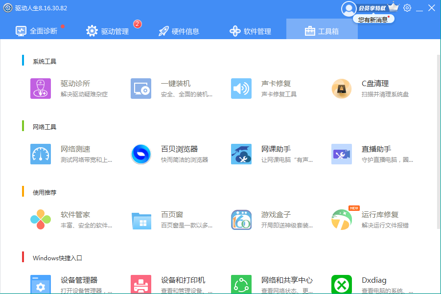Open the 百贝浏览器 browser icon
The width and height of the screenshot is (441, 294).
141,154
